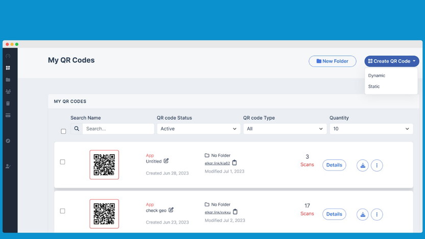
Task: Open the folders icon in sidebar
Action: coord(8,80)
